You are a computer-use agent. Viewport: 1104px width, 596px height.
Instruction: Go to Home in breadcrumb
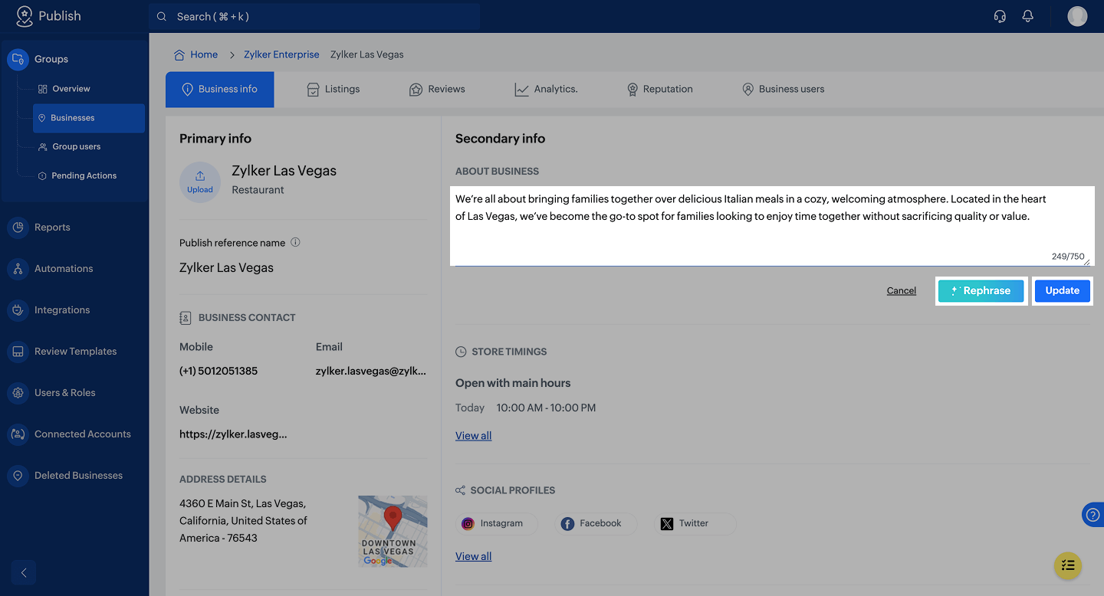(204, 55)
